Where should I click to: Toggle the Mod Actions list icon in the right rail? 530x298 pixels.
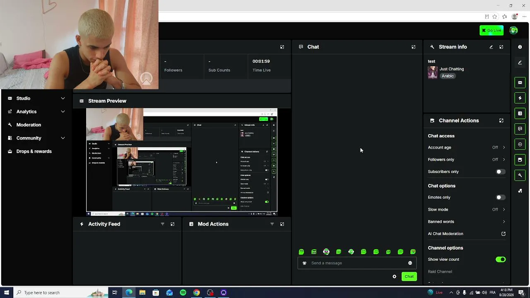pyautogui.click(x=520, y=113)
